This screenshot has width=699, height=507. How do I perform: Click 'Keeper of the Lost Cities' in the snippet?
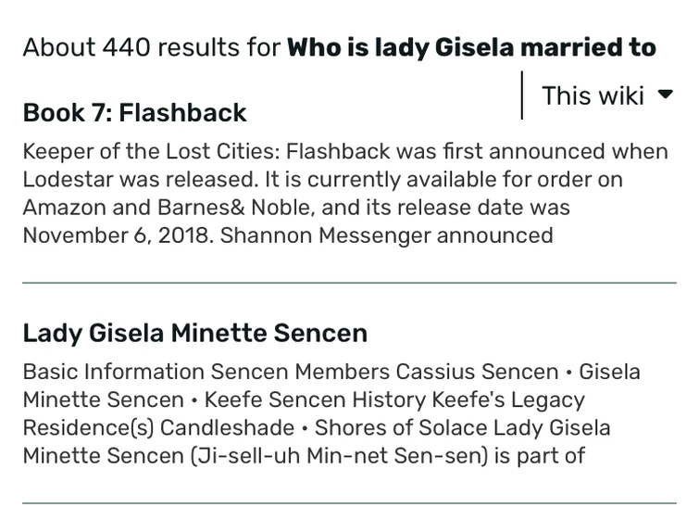click(149, 151)
